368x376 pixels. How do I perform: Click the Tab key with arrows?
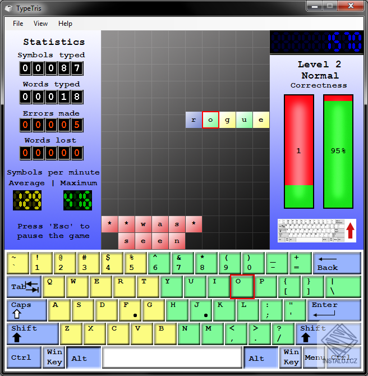click(x=24, y=287)
